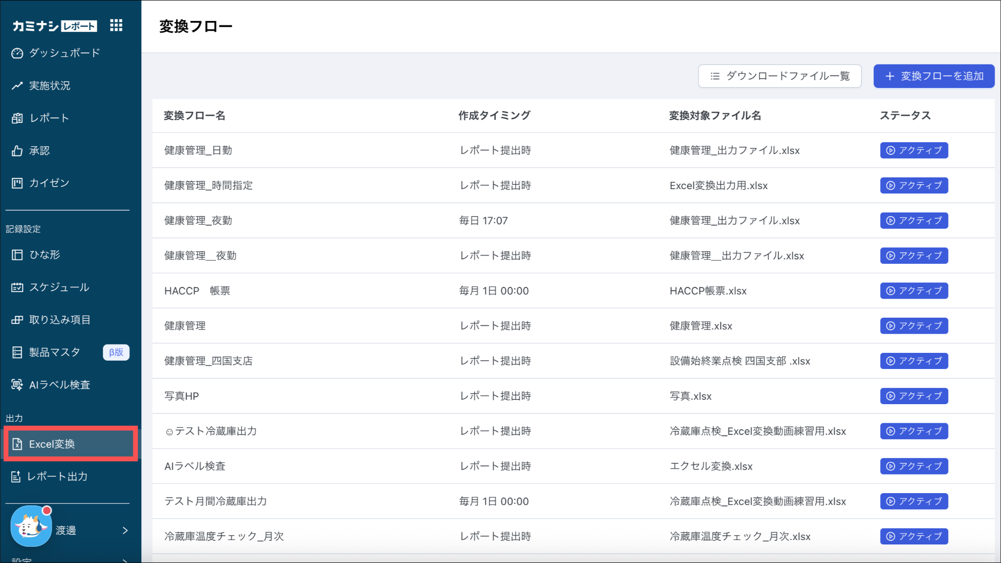This screenshot has width=1001, height=563.
Task: Toggle アクティブ status for HACCP 帳票
Action: 914,291
